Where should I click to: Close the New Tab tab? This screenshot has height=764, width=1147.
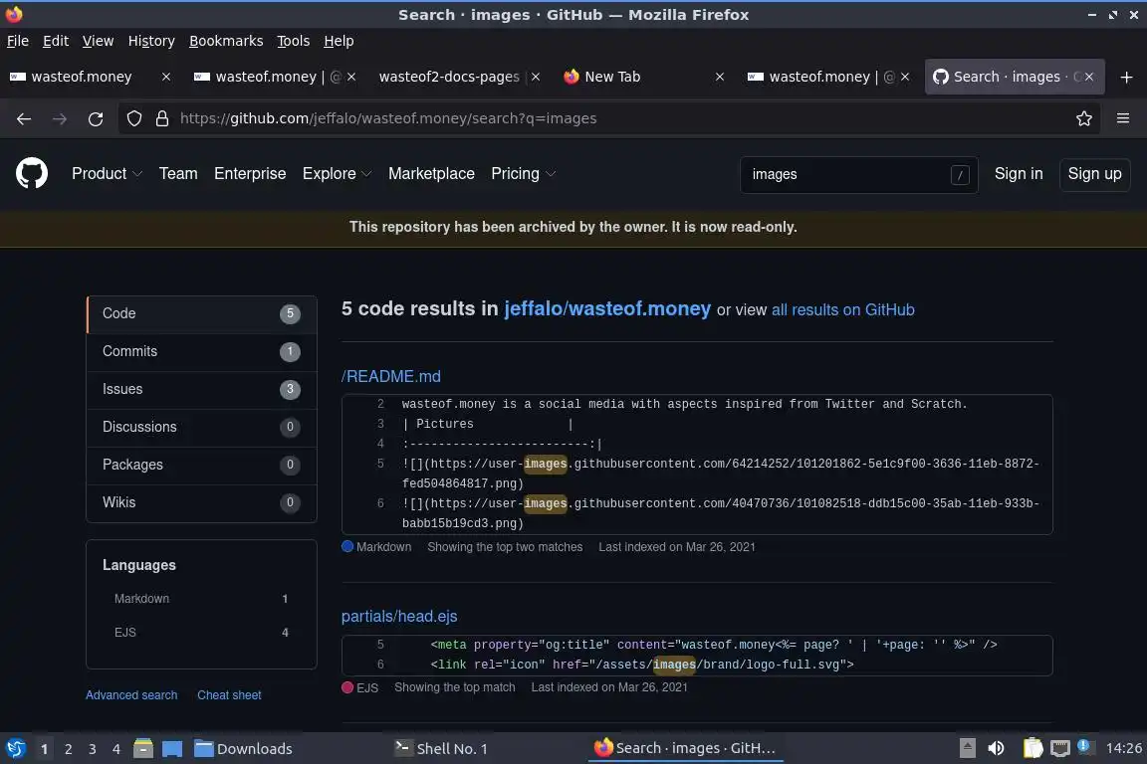(720, 77)
